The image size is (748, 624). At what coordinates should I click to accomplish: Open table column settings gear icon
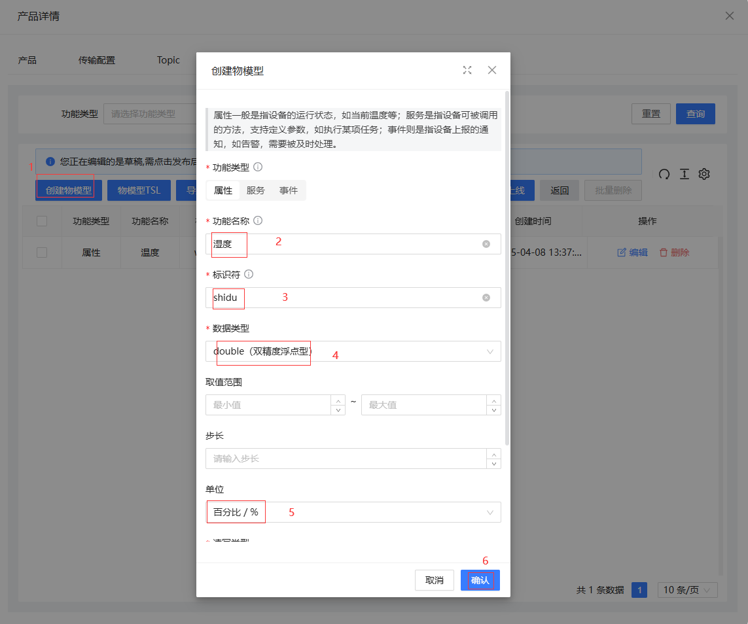[x=704, y=174]
